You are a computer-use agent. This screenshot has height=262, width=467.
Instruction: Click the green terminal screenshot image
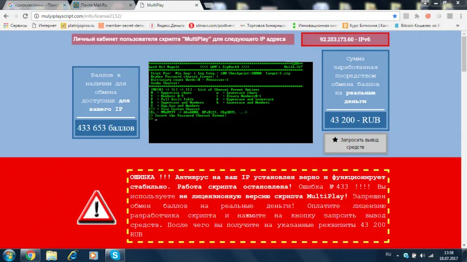click(231, 103)
